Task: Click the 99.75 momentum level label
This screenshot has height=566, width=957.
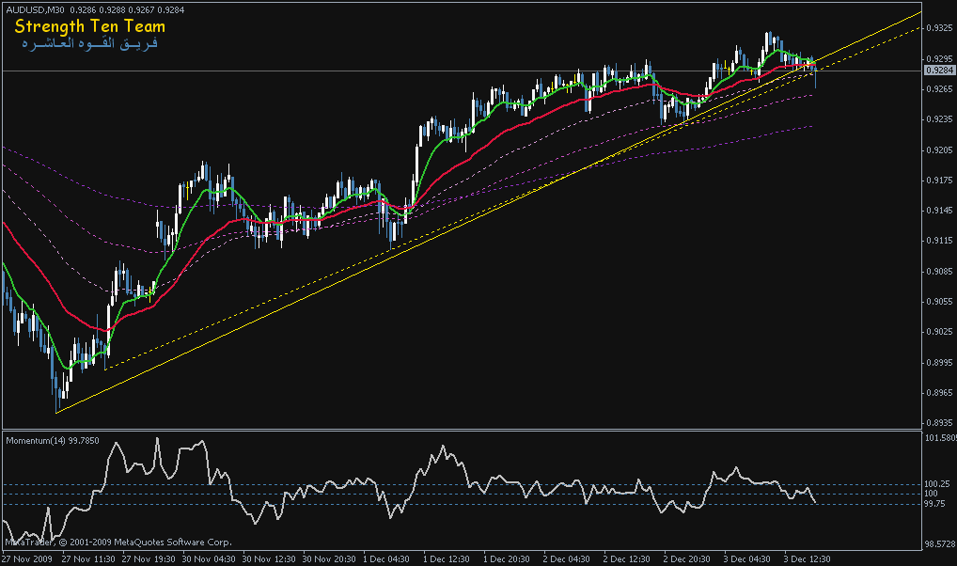Action: (935, 504)
